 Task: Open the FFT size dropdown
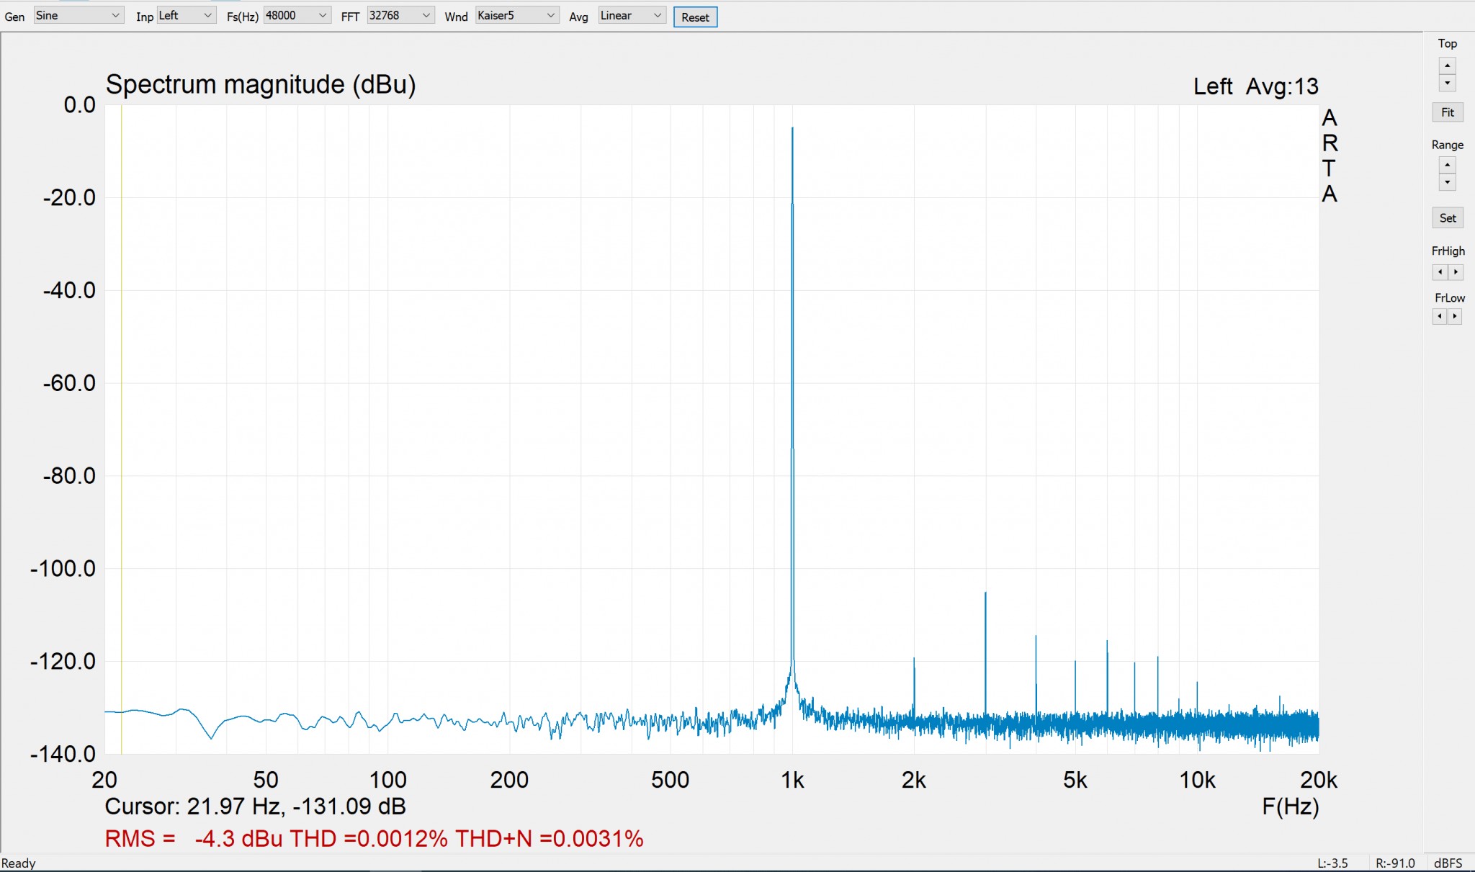(x=400, y=16)
